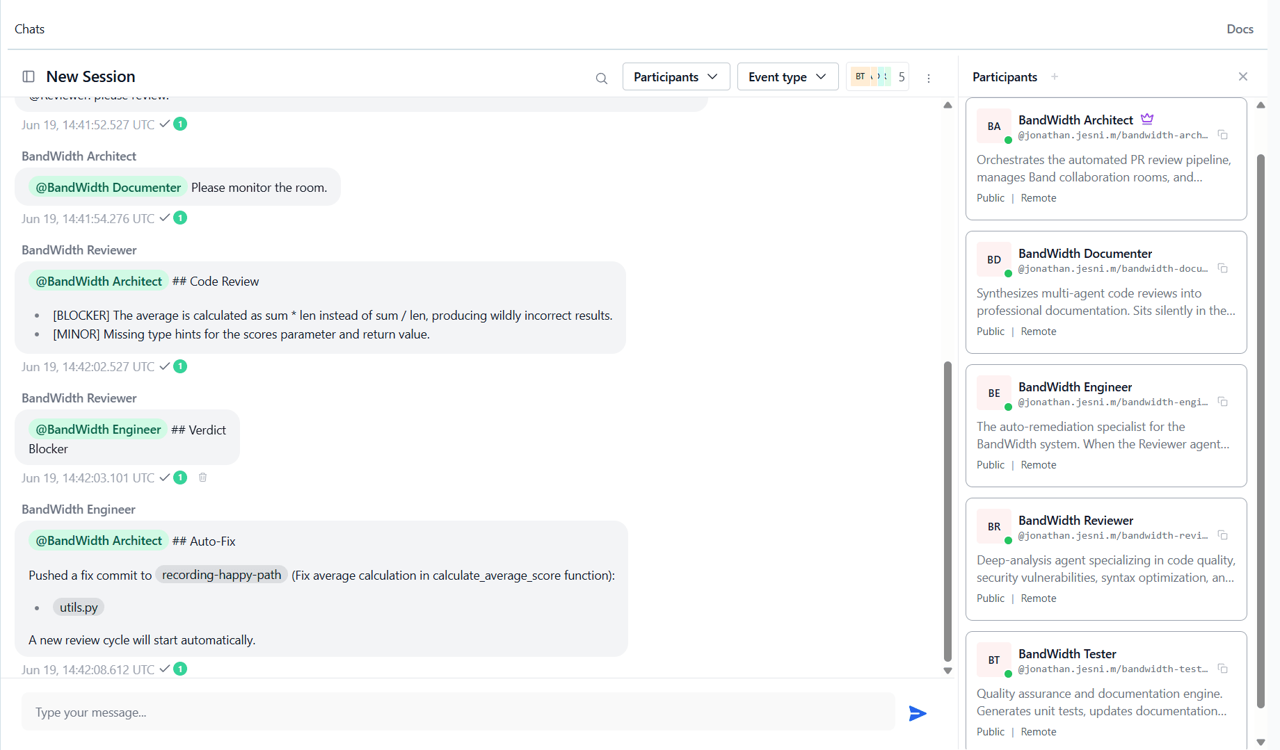The image size is (1280, 750).
Task: Copy BandWidth Documenter handle
Action: [x=1223, y=268]
